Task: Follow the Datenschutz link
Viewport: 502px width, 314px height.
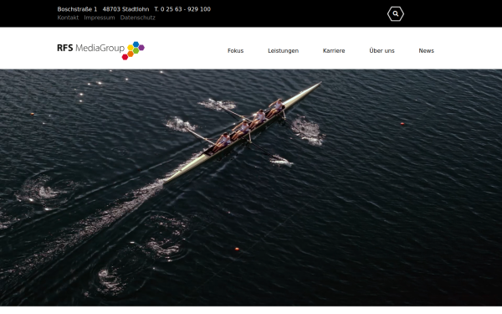Action: 138,18
